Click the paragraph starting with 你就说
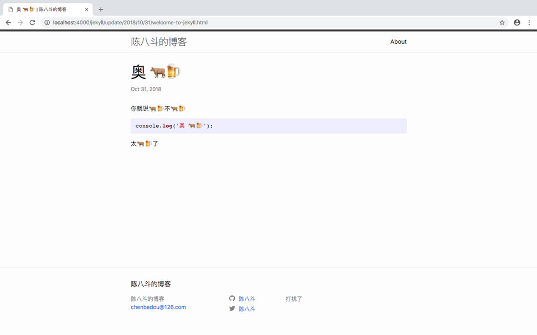This screenshot has height=335, width=537. [158, 108]
